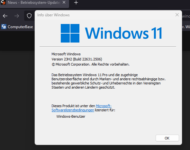Open the Microsoft- license link first line
This screenshot has width=190, height=150.
coord(104,106)
